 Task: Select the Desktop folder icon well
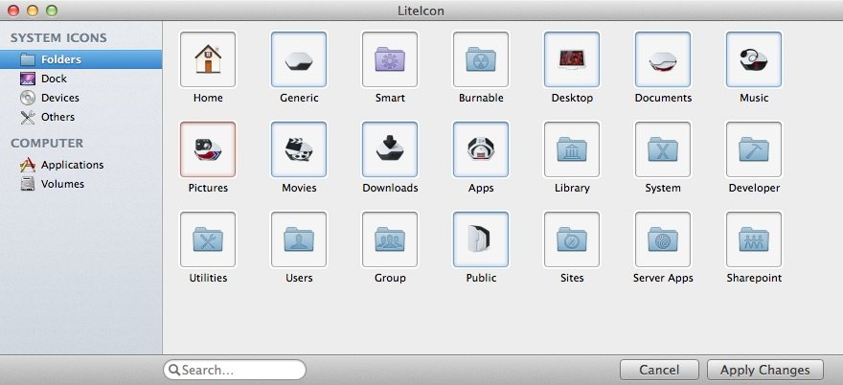[x=572, y=59]
